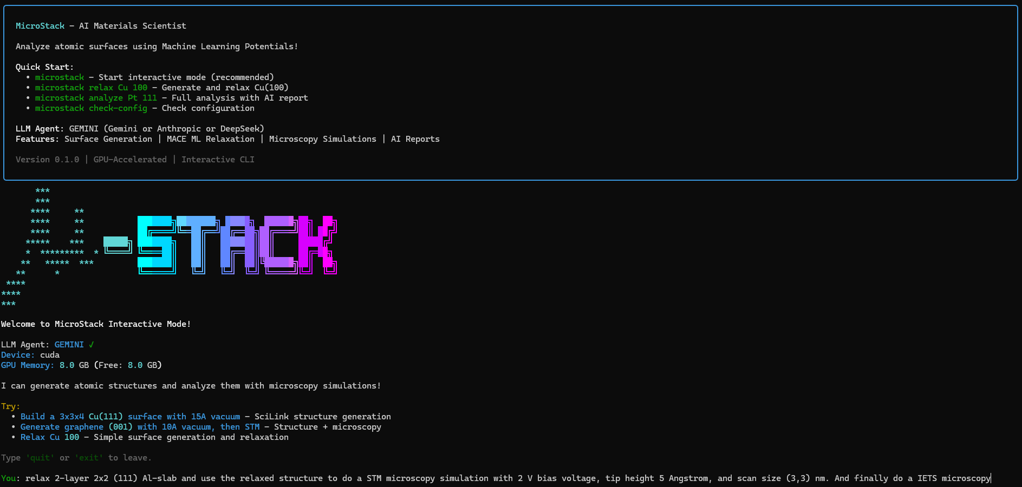Click the green checkmark after GEMINI
The image size is (1022, 487).
[x=92, y=345]
